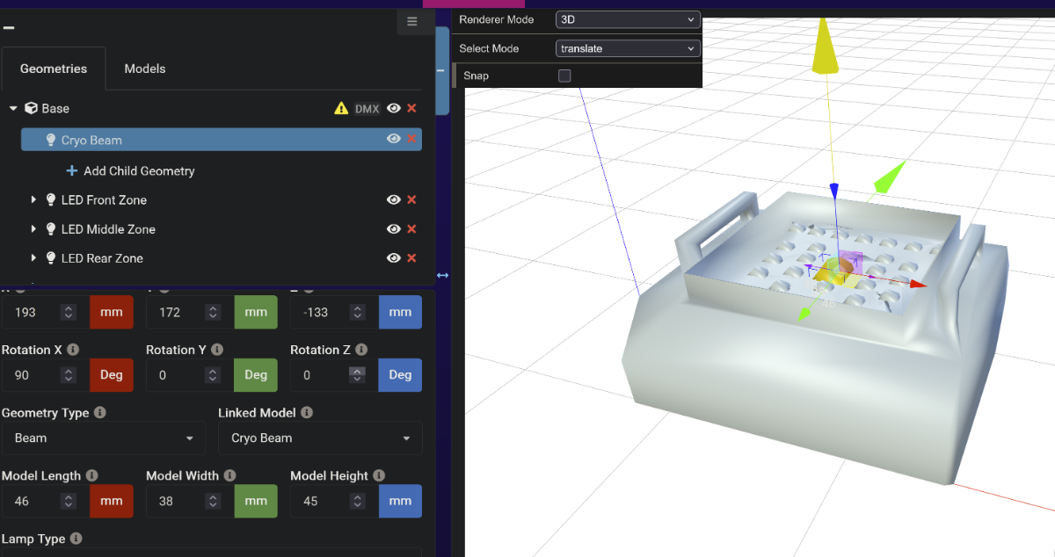Open the Renderer Mode dropdown
This screenshot has height=557, width=1055.
point(628,19)
